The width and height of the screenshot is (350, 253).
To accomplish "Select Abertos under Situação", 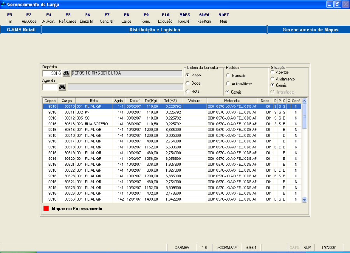I will click(x=272, y=72).
